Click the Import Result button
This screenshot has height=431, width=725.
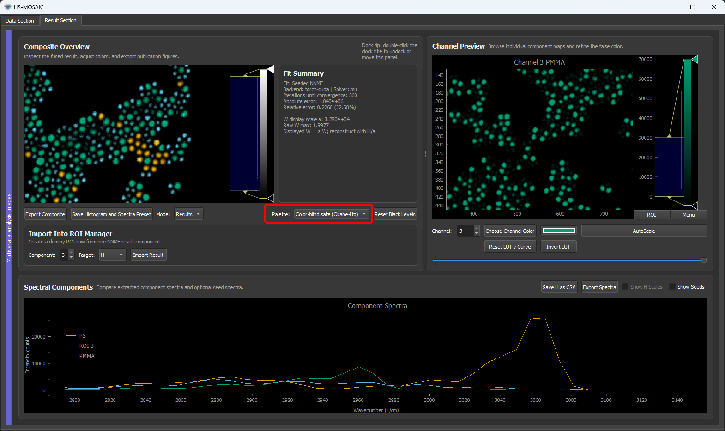pyautogui.click(x=148, y=255)
